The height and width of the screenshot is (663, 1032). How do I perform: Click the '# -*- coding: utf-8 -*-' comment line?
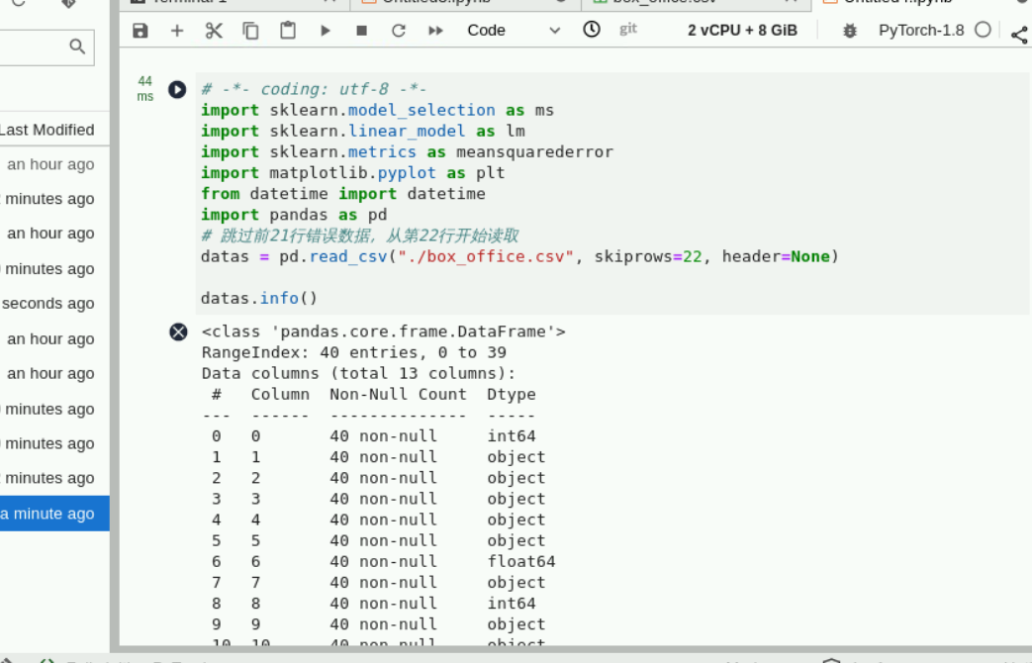(314, 89)
